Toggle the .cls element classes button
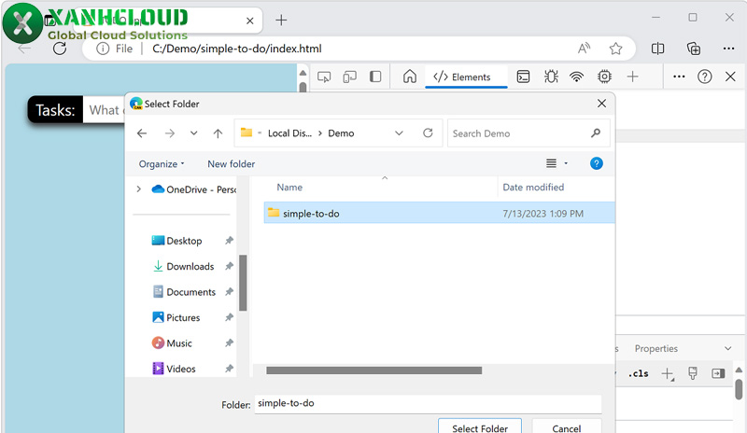747x433 pixels. pos(639,374)
